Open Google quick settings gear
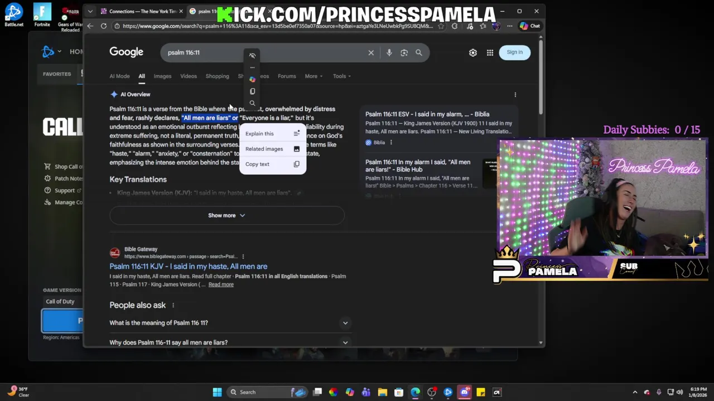Image resolution: width=714 pixels, height=401 pixels. coord(473,52)
